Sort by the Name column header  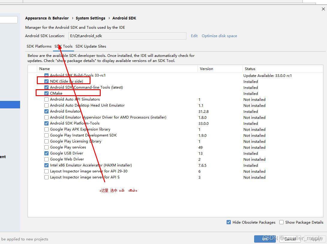click(x=117, y=69)
